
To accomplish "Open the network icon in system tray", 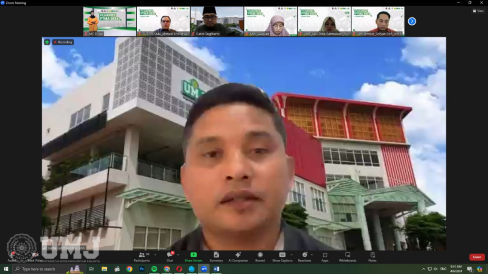I will (x=429, y=269).
